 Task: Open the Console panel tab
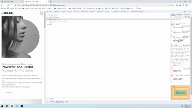(63, 12)
